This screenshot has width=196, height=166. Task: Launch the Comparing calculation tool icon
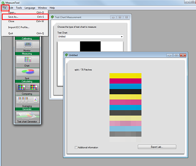tap(27, 87)
